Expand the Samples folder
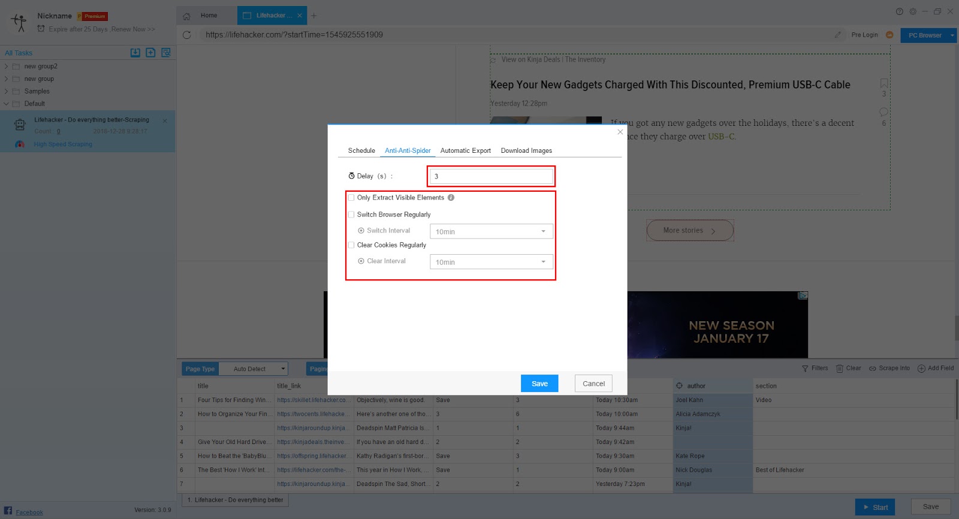 coord(7,91)
